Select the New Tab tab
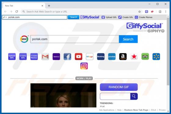171x114 pixels. [x=24, y=6]
